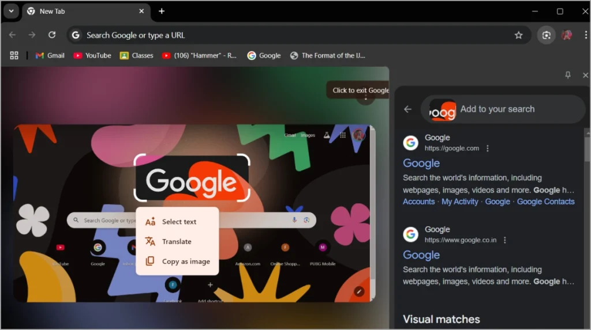Click the microphone voice search icon

(x=294, y=220)
